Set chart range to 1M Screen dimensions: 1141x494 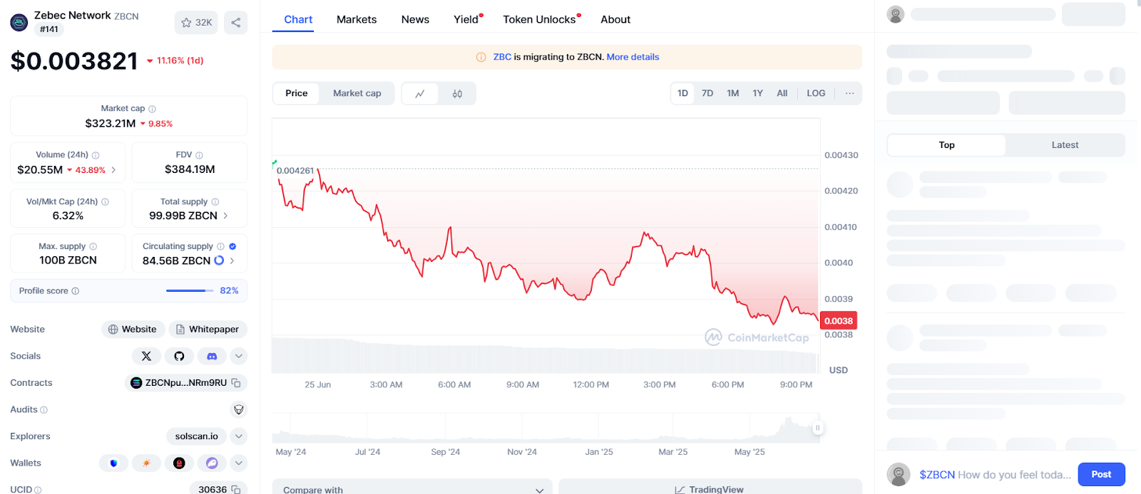tap(733, 93)
